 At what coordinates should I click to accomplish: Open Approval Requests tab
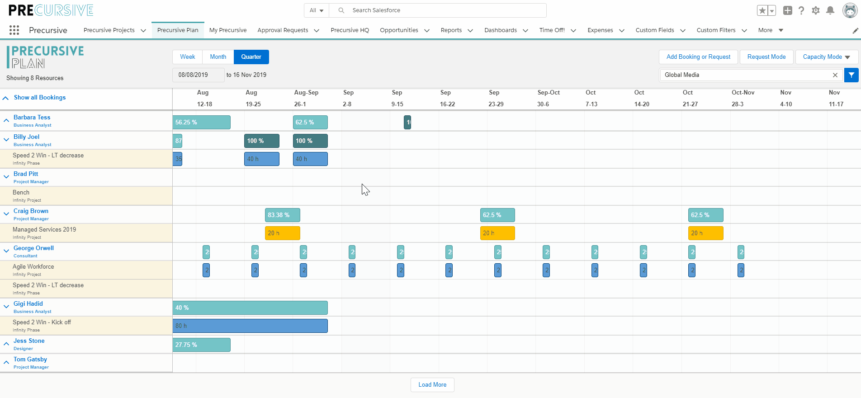tap(283, 30)
